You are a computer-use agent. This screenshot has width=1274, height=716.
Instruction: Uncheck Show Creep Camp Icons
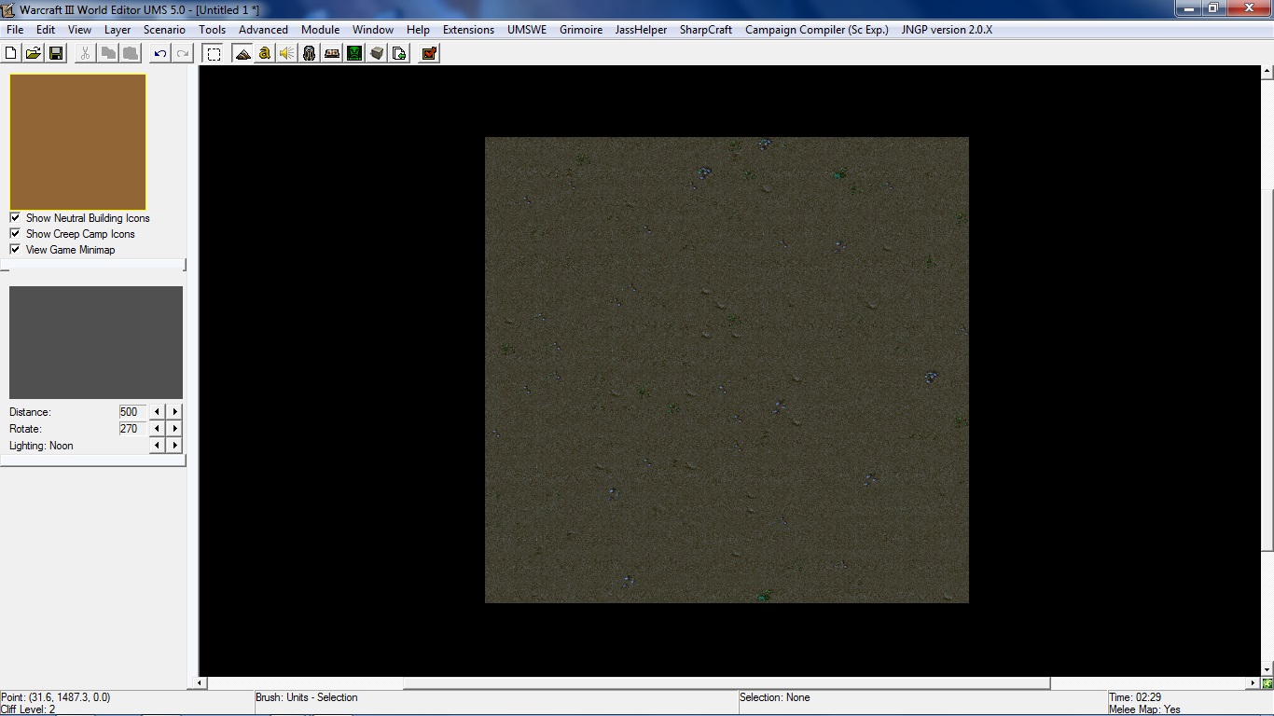(x=15, y=234)
